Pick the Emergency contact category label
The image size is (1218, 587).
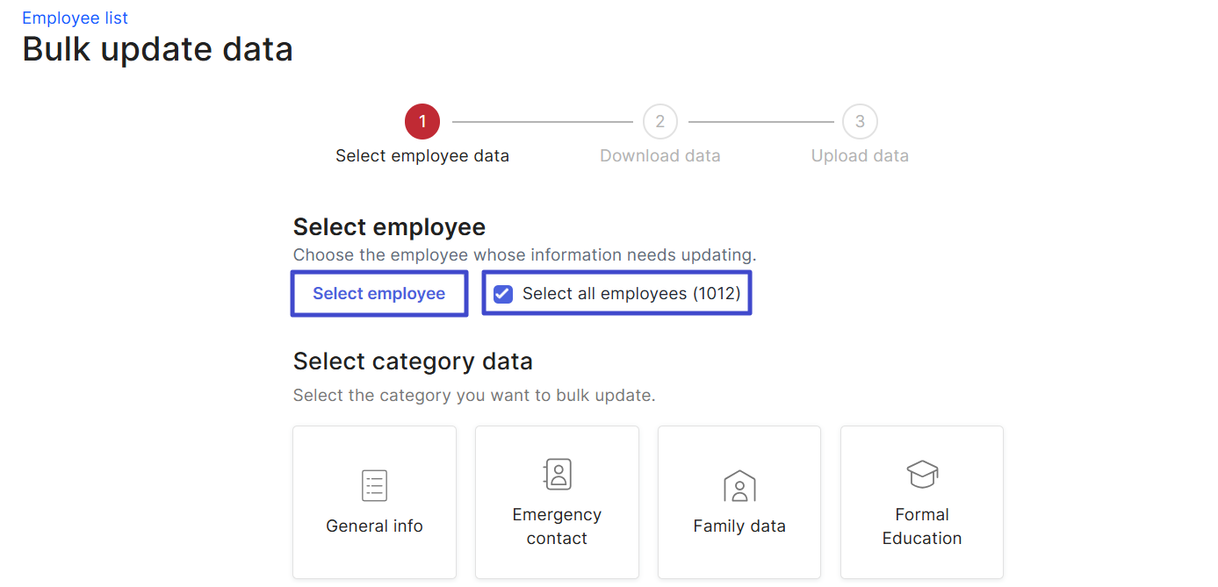click(557, 526)
